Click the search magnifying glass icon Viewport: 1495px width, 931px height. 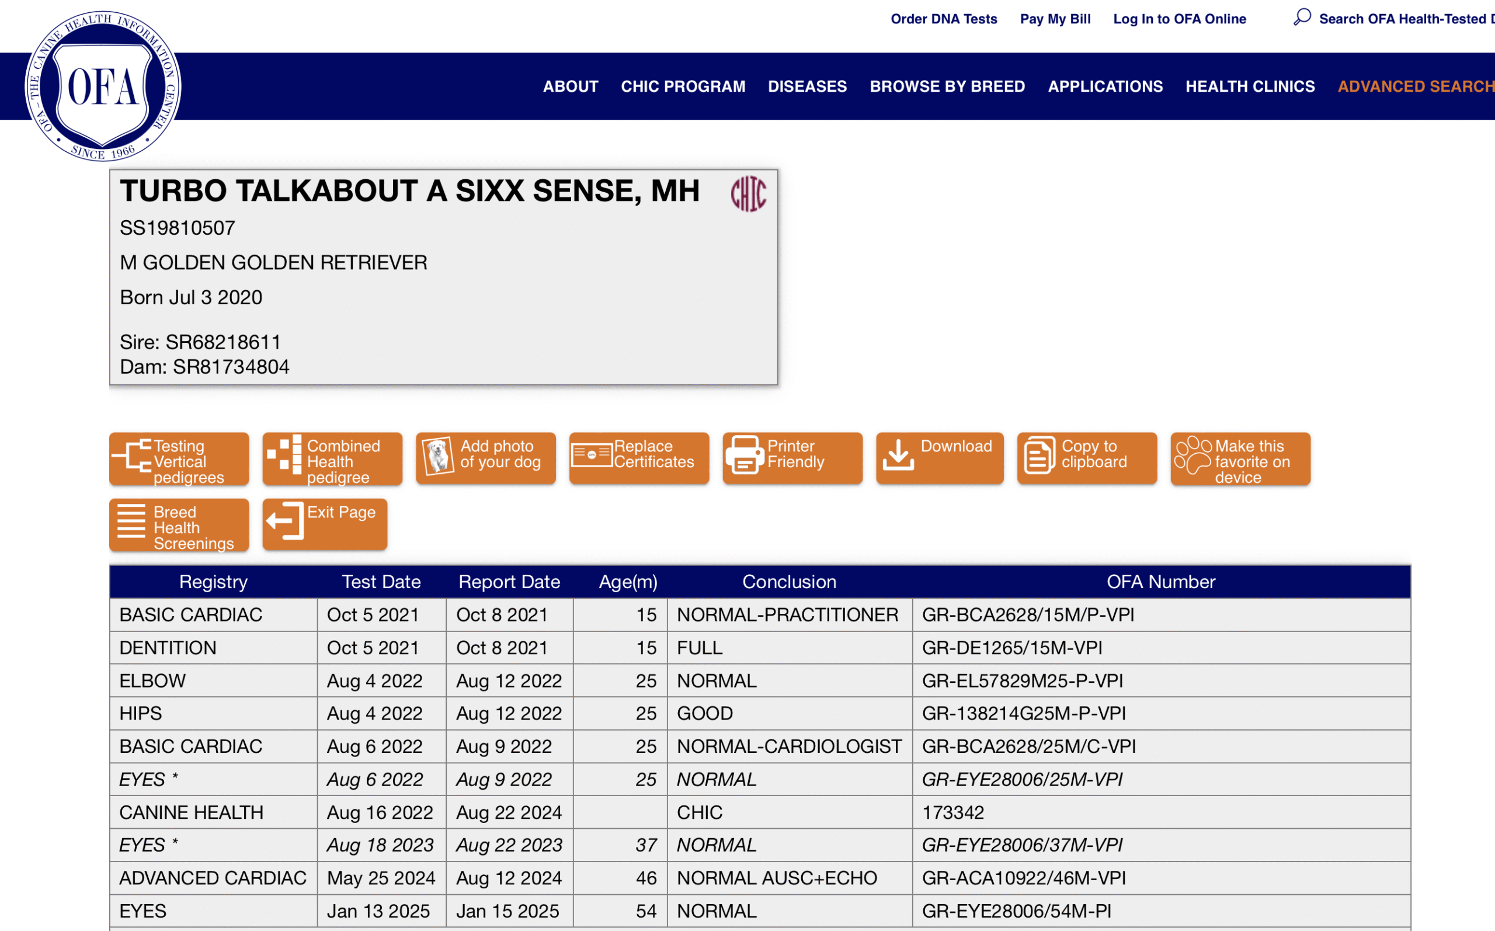[1302, 18]
